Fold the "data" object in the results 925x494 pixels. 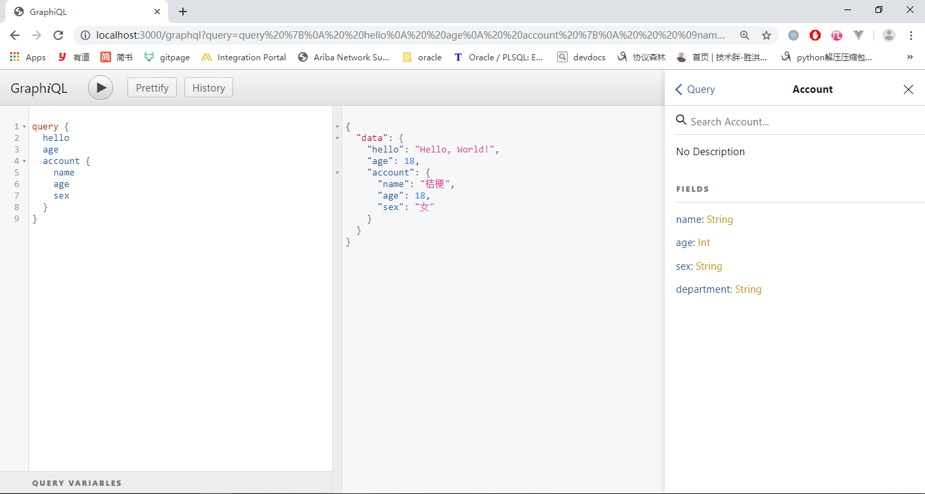tap(337, 138)
